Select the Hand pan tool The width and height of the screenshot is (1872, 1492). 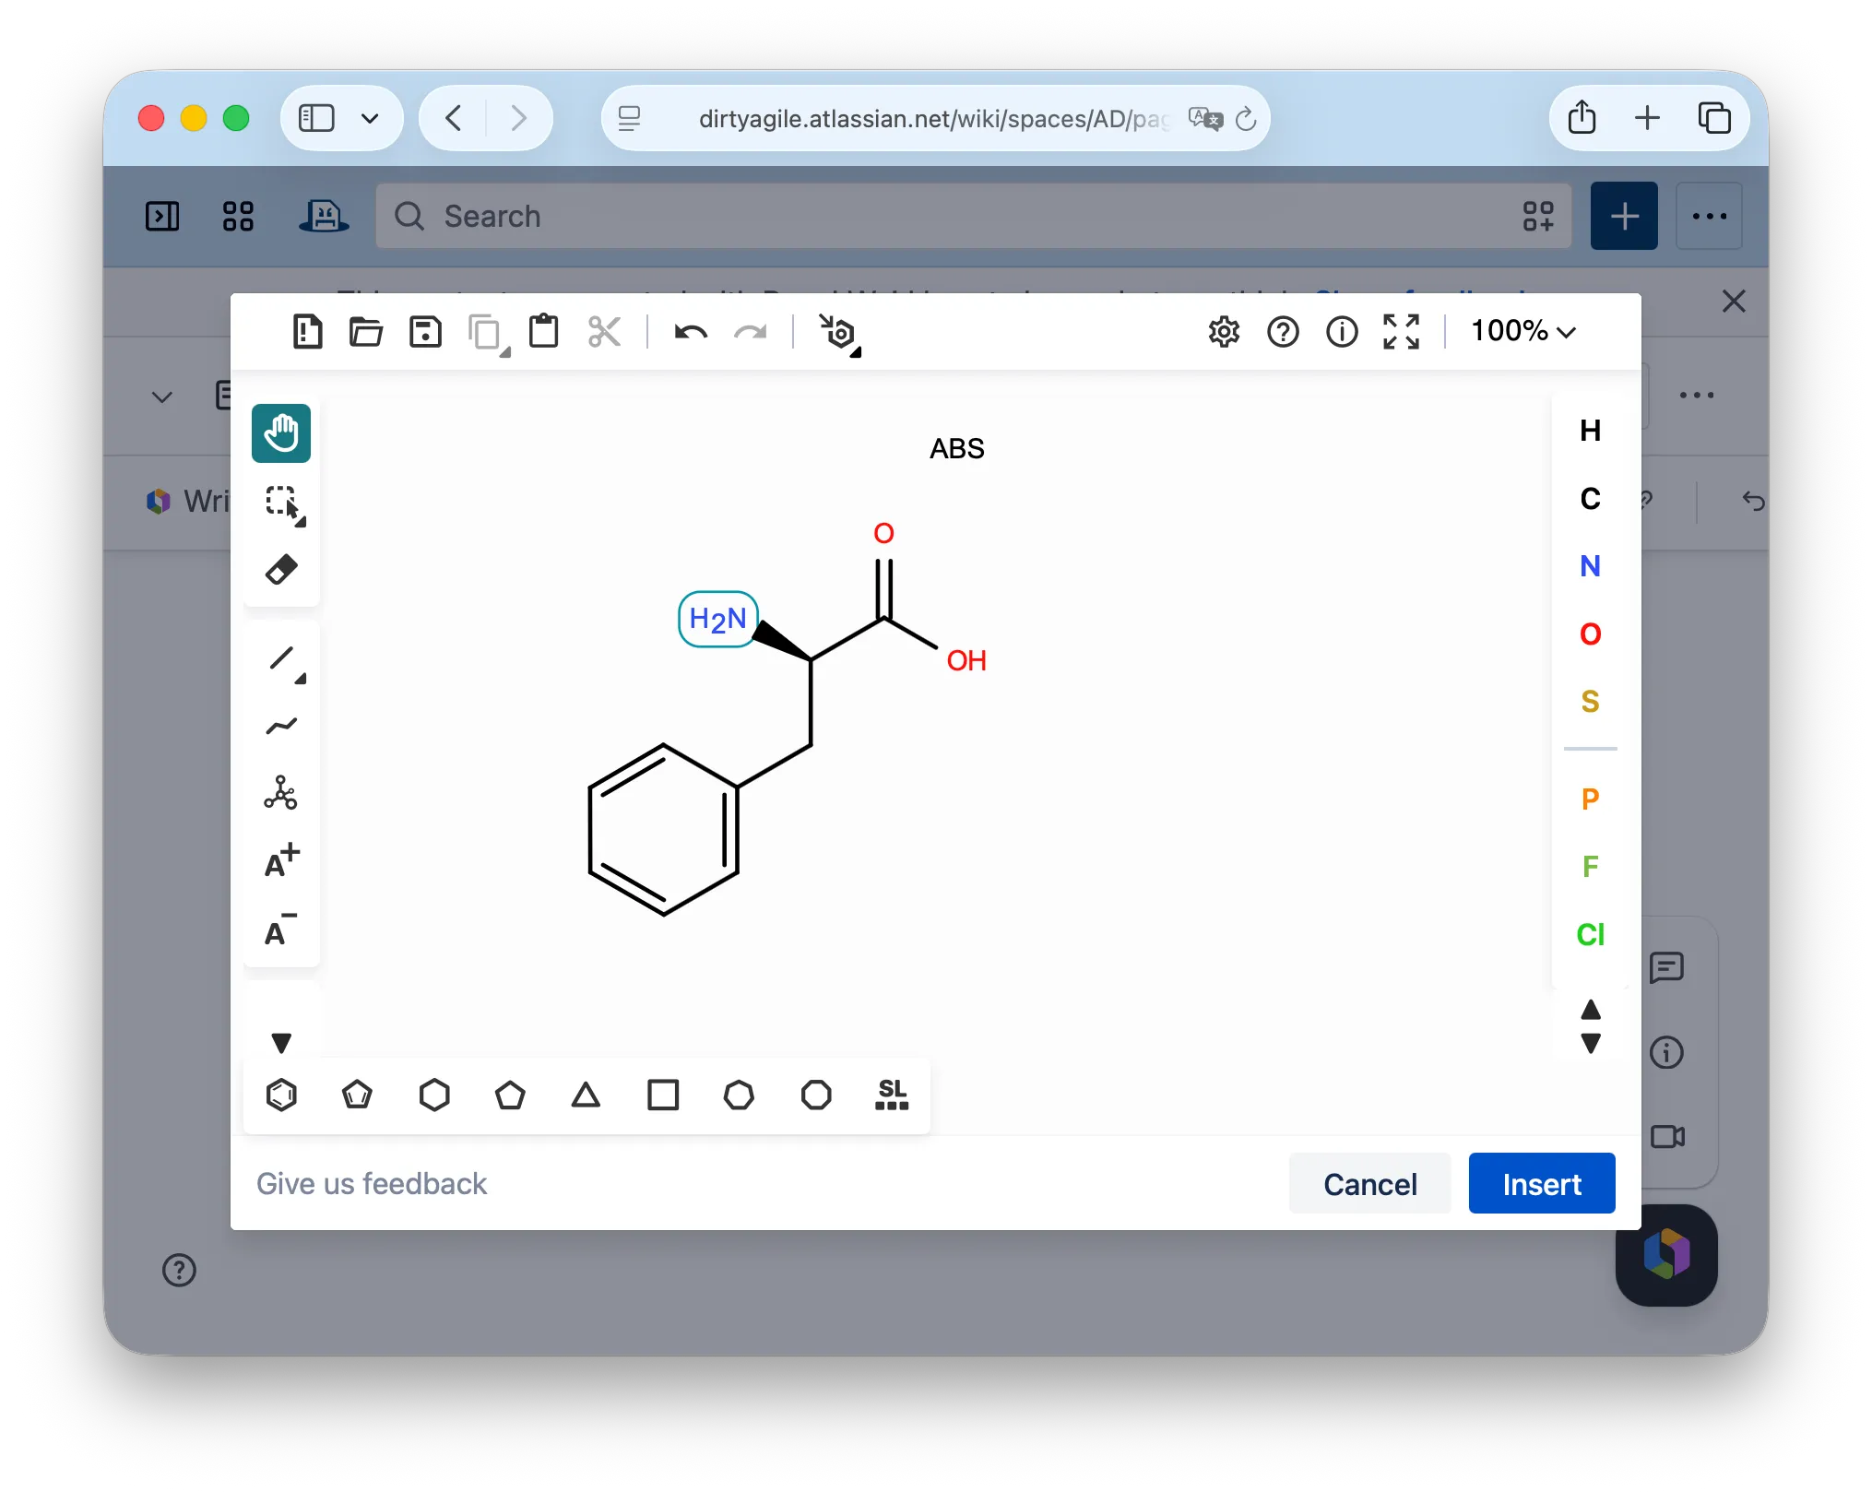pyautogui.click(x=281, y=432)
